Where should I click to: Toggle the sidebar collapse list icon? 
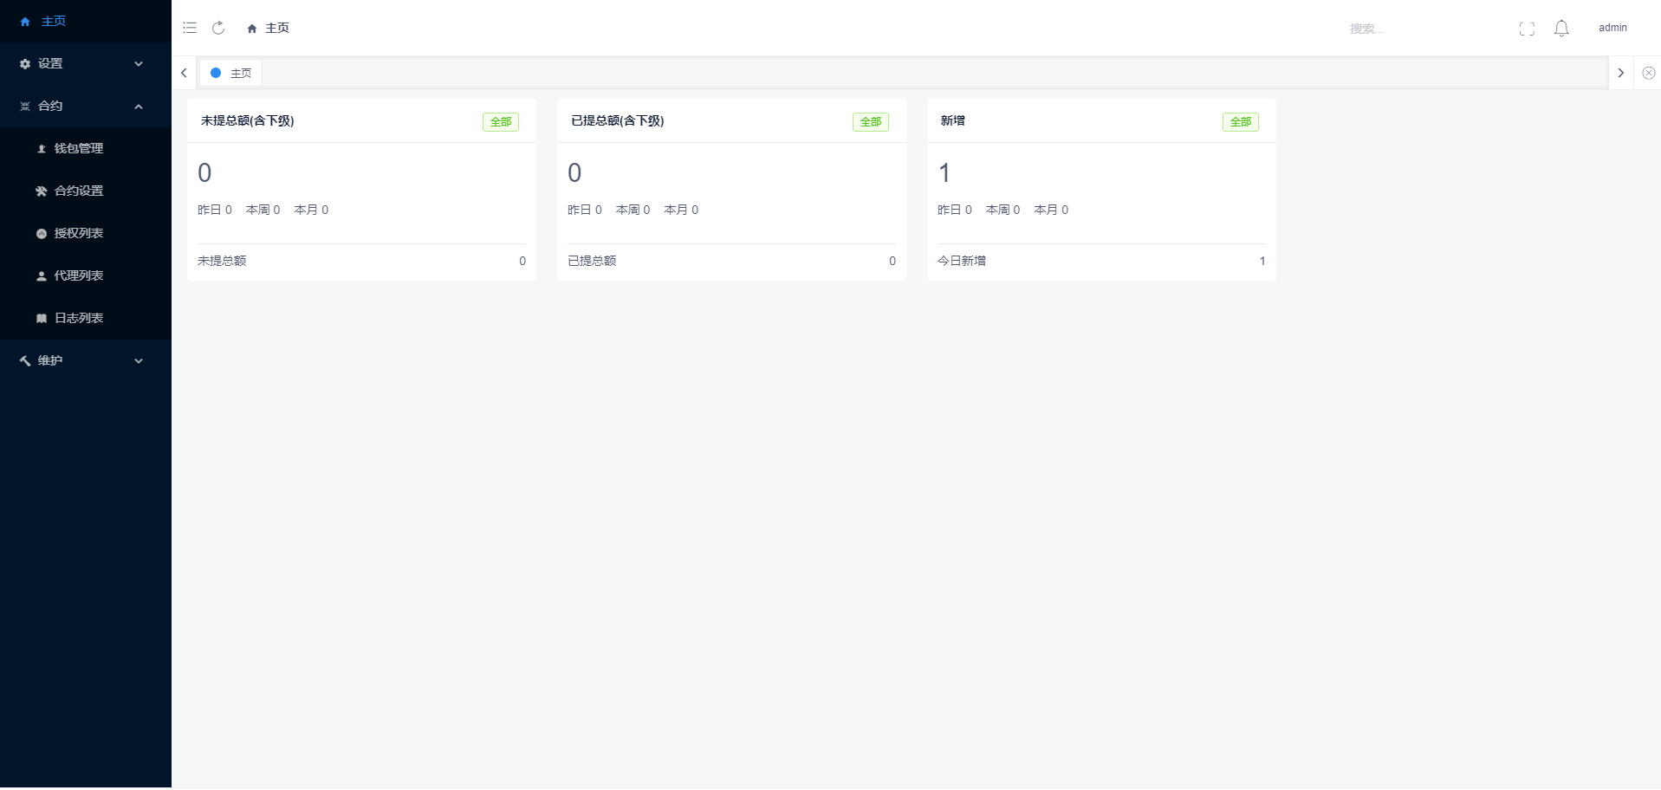[x=190, y=28]
